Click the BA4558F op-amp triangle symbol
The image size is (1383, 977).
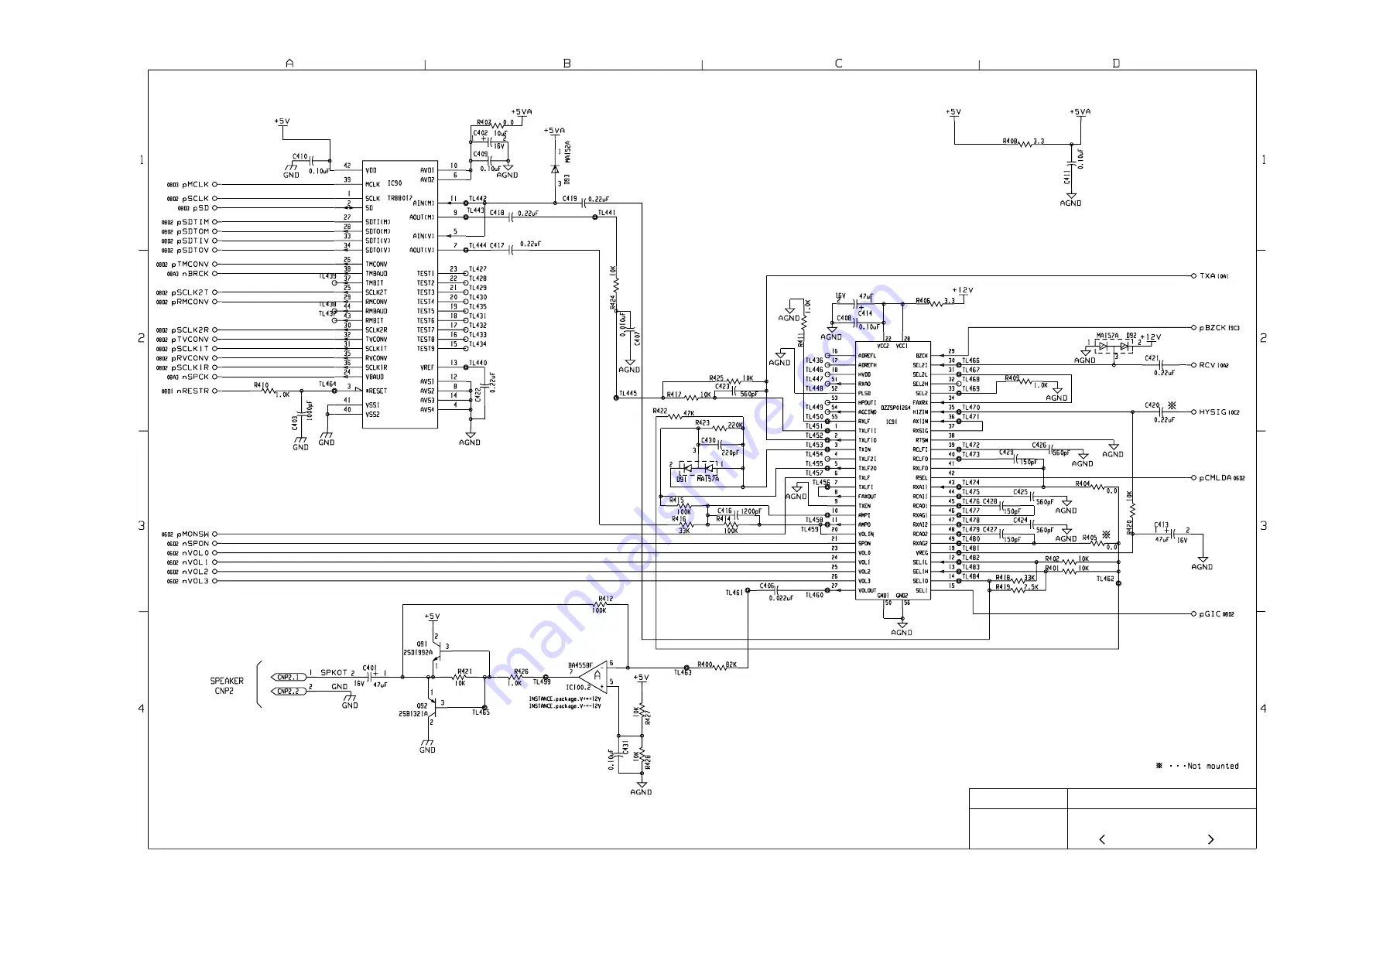point(594,677)
